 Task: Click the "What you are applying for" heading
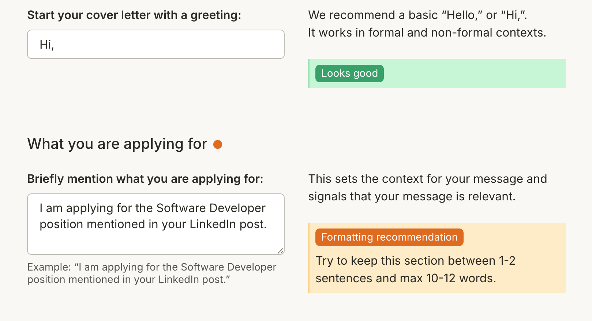pyautogui.click(x=117, y=144)
